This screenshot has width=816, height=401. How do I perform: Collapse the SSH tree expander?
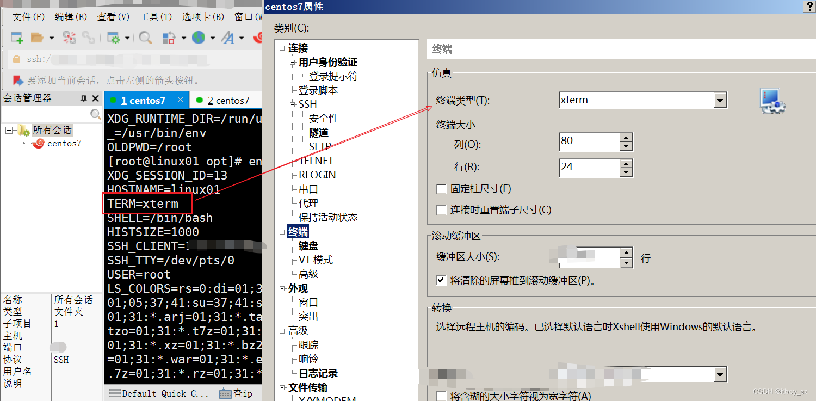293,104
